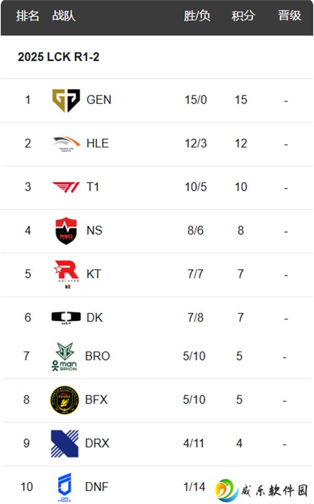Select the BRO Brion logo
314x504 pixels.
(64, 357)
